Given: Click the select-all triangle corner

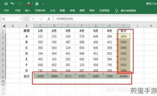Looking at the screenshot, I should [x=4, y=26].
